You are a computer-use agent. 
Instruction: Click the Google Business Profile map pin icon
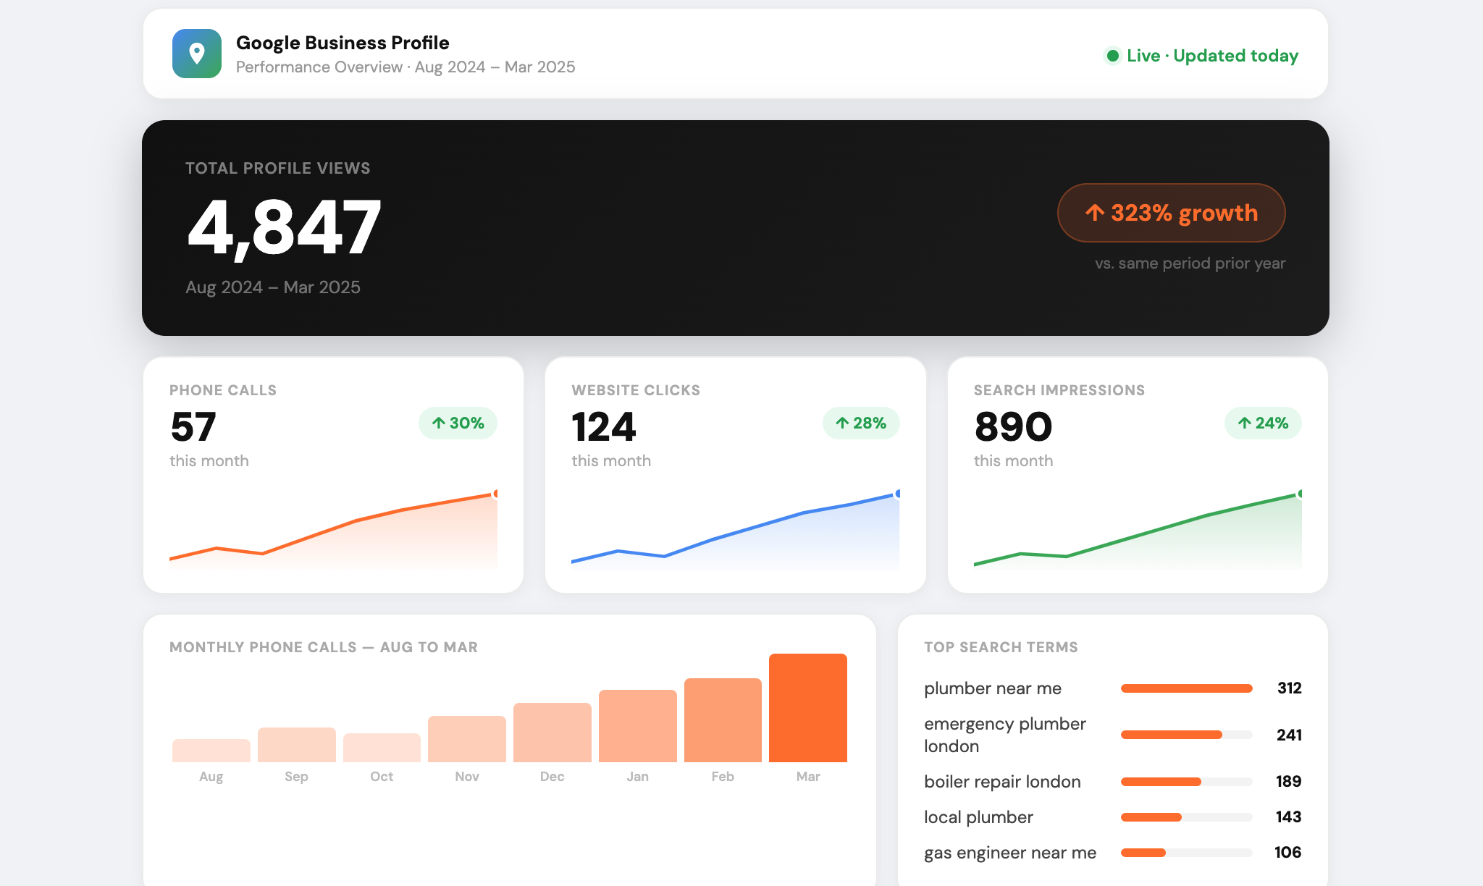point(196,54)
